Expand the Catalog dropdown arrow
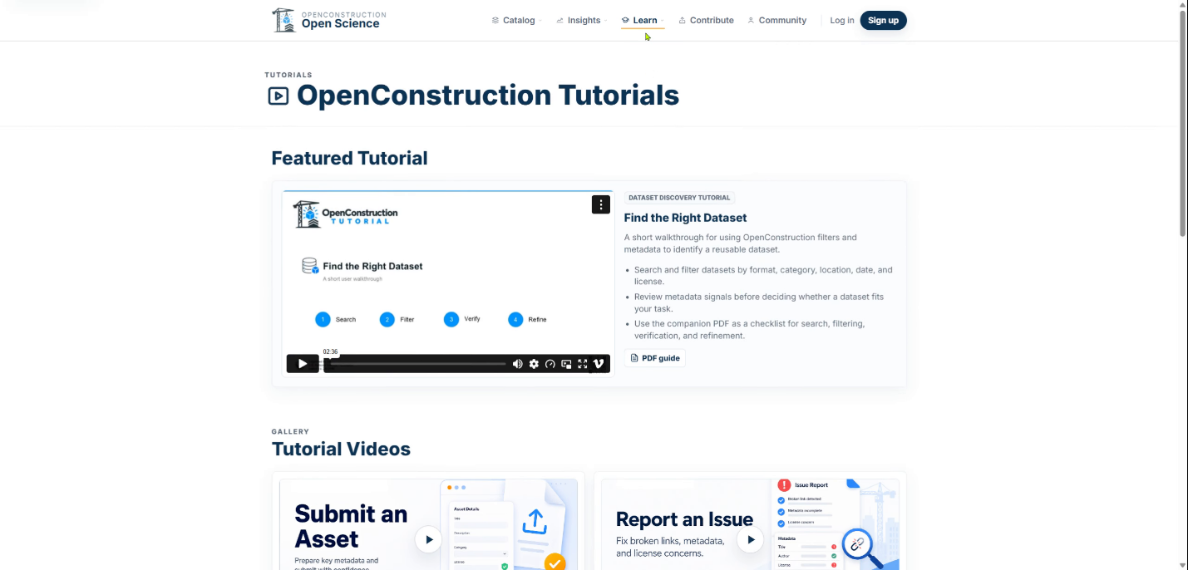 pos(540,21)
